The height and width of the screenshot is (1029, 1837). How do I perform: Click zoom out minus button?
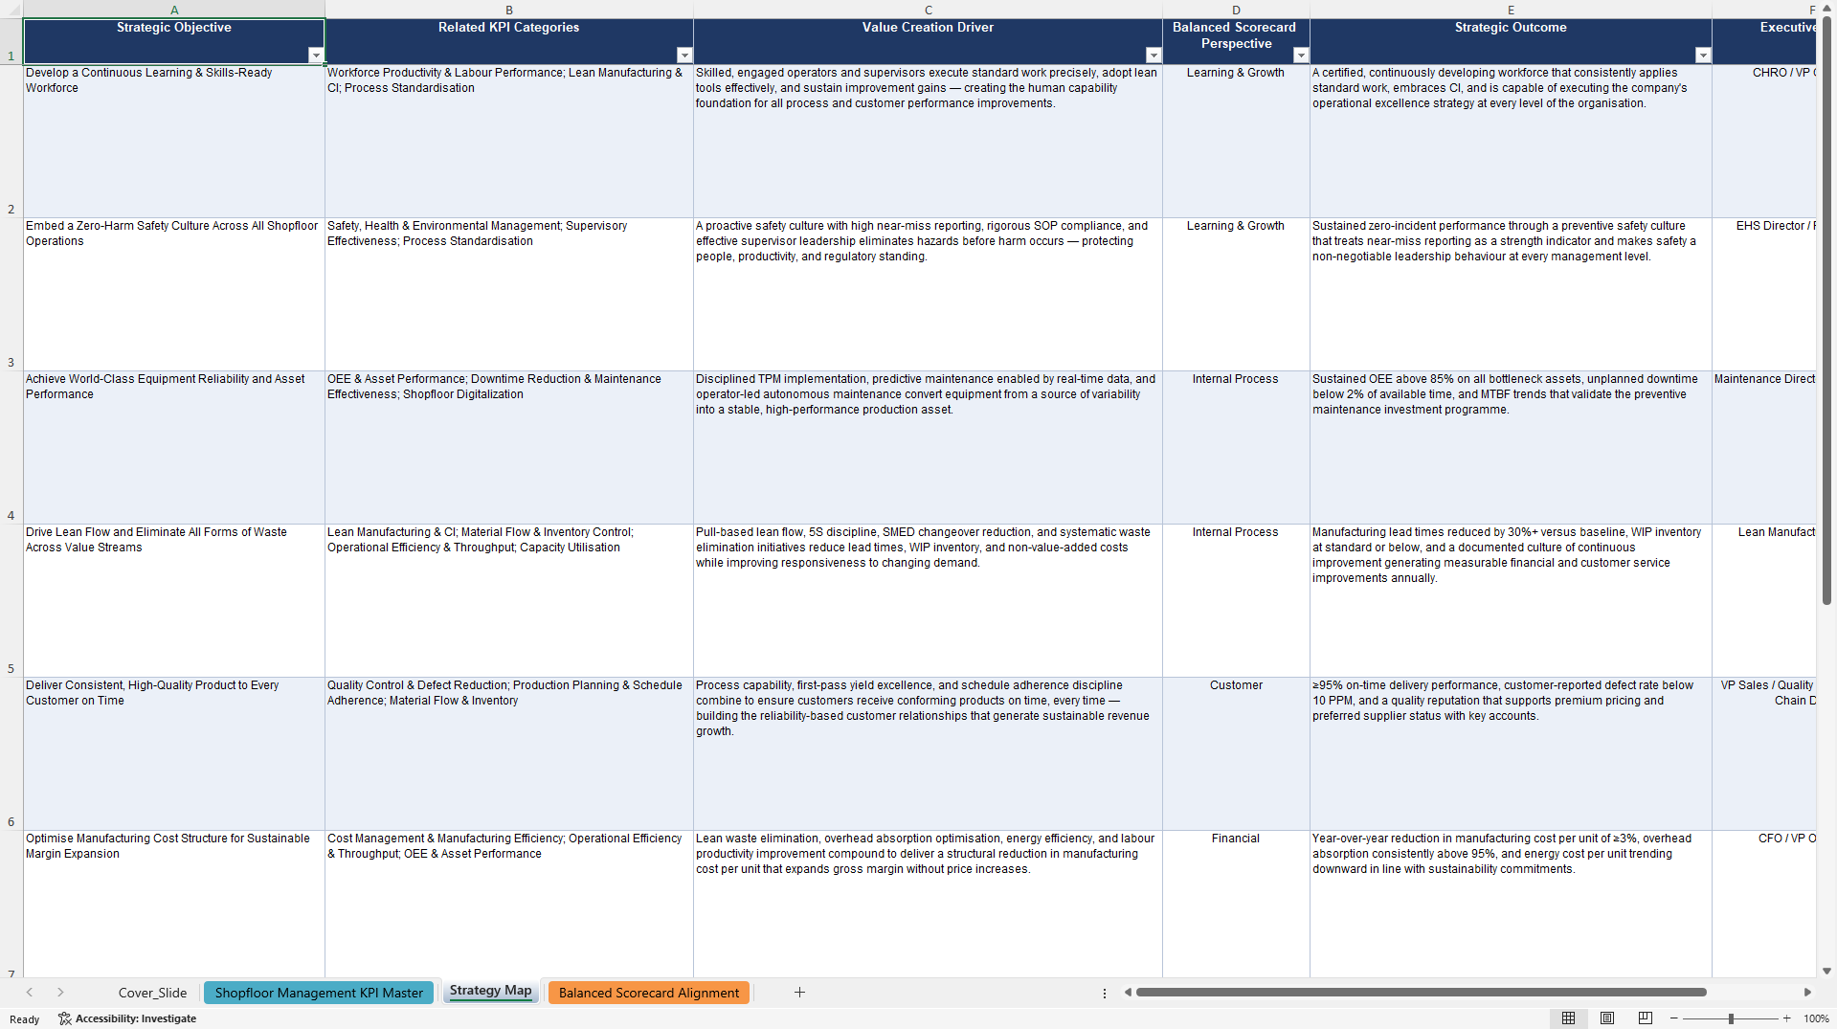pos(1674,1018)
